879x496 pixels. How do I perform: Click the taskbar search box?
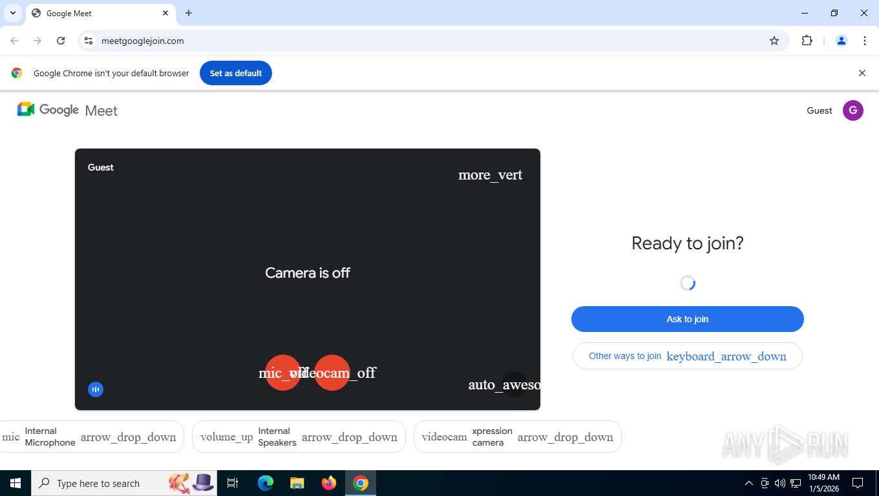[x=124, y=483]
